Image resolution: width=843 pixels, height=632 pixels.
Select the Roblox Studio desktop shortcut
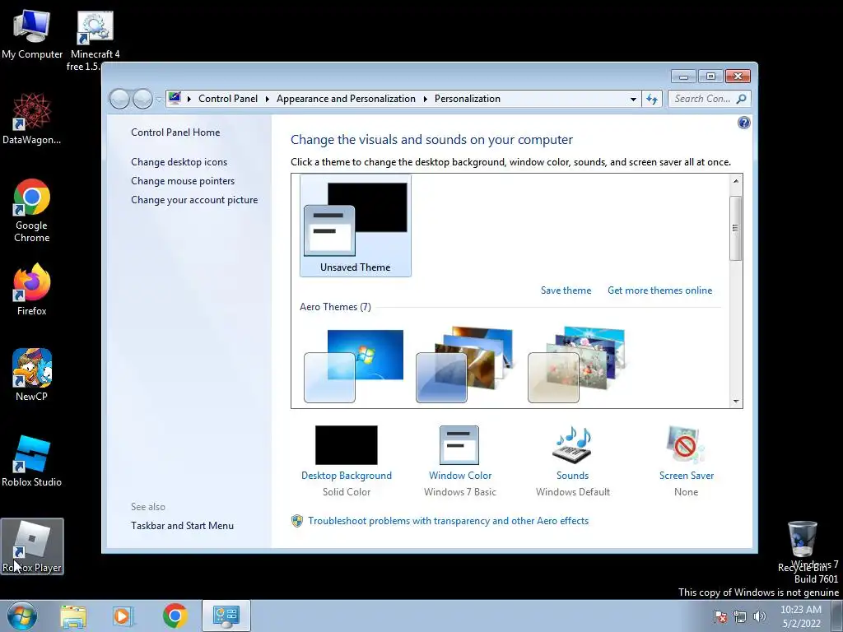pos(32,461)
